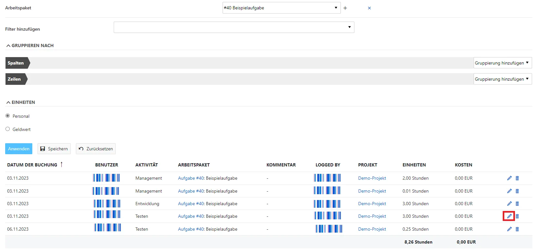Select the Geldwert radio button
Screen dimensions: 535x250
[8, 129]
